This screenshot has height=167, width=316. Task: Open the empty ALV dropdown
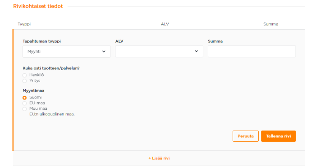[x=159, y=51]
